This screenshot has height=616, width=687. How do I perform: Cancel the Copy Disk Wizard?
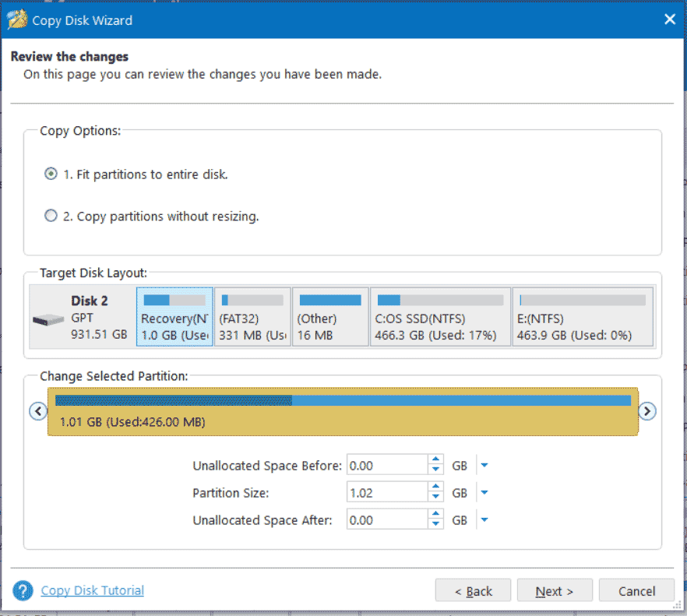click(636, 590)
